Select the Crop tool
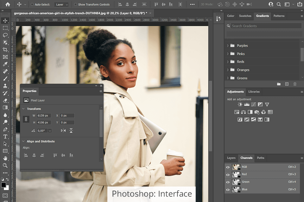The image size is (304, 202). coord(5,50)
